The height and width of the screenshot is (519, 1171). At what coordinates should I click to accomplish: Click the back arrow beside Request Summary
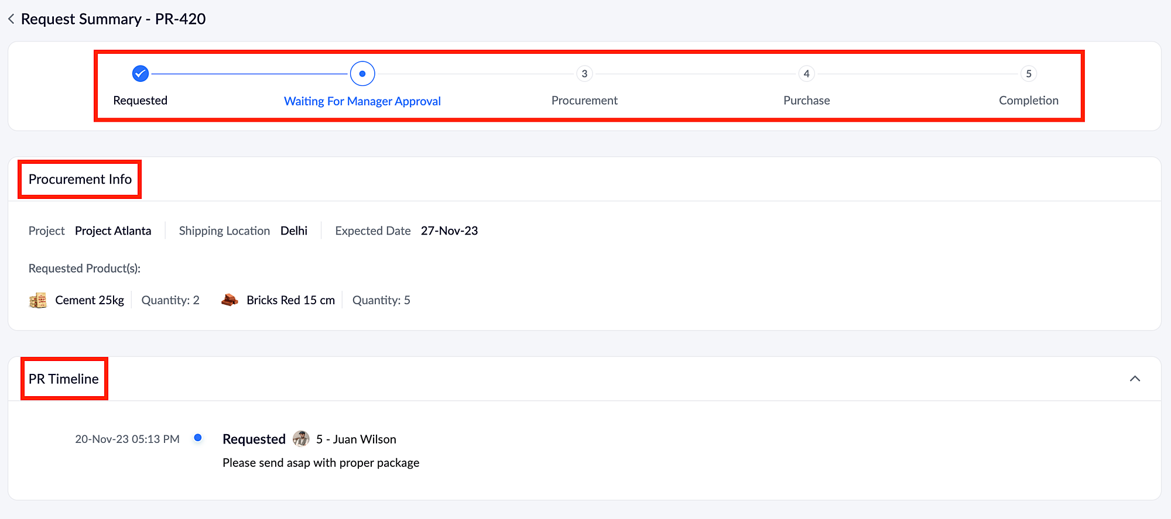pos(11,19)
